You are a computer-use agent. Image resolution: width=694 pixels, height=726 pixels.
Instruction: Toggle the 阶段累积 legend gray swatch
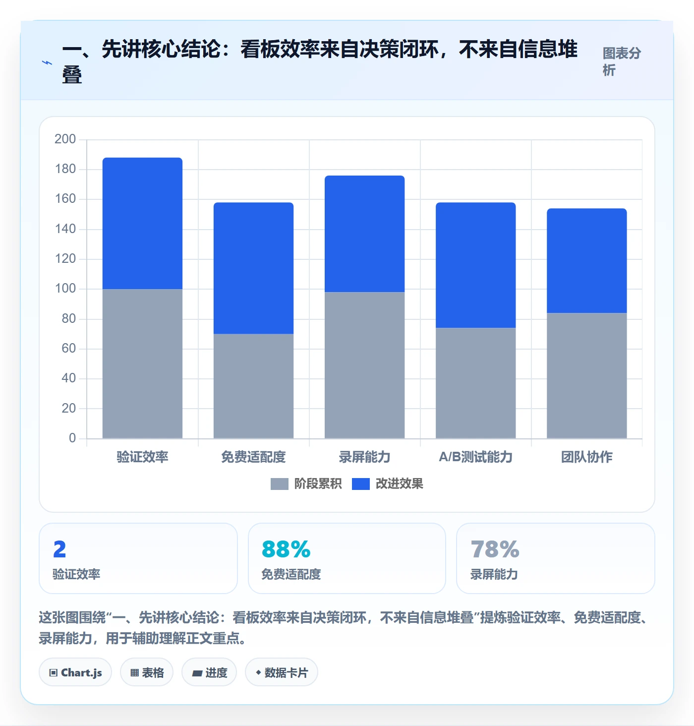click(279, 484)
